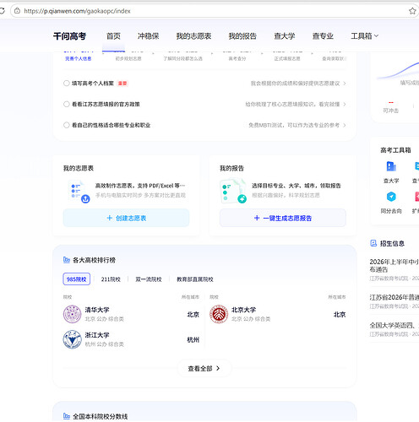This screenshot has width=419, height=422.
Task: Select the 高考查分 step
Action: click(237, 58)
